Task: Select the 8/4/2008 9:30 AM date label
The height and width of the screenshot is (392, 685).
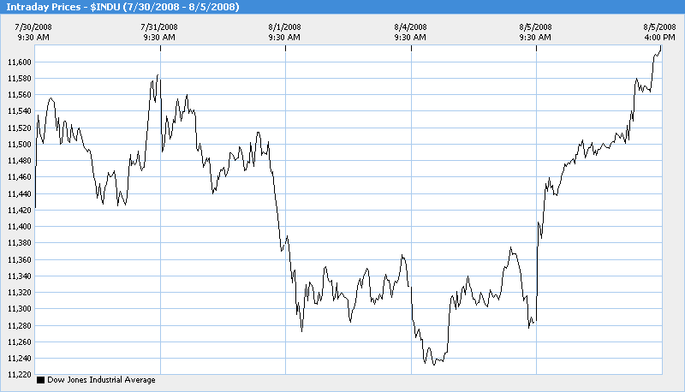Action: click(x=411, y=32)
